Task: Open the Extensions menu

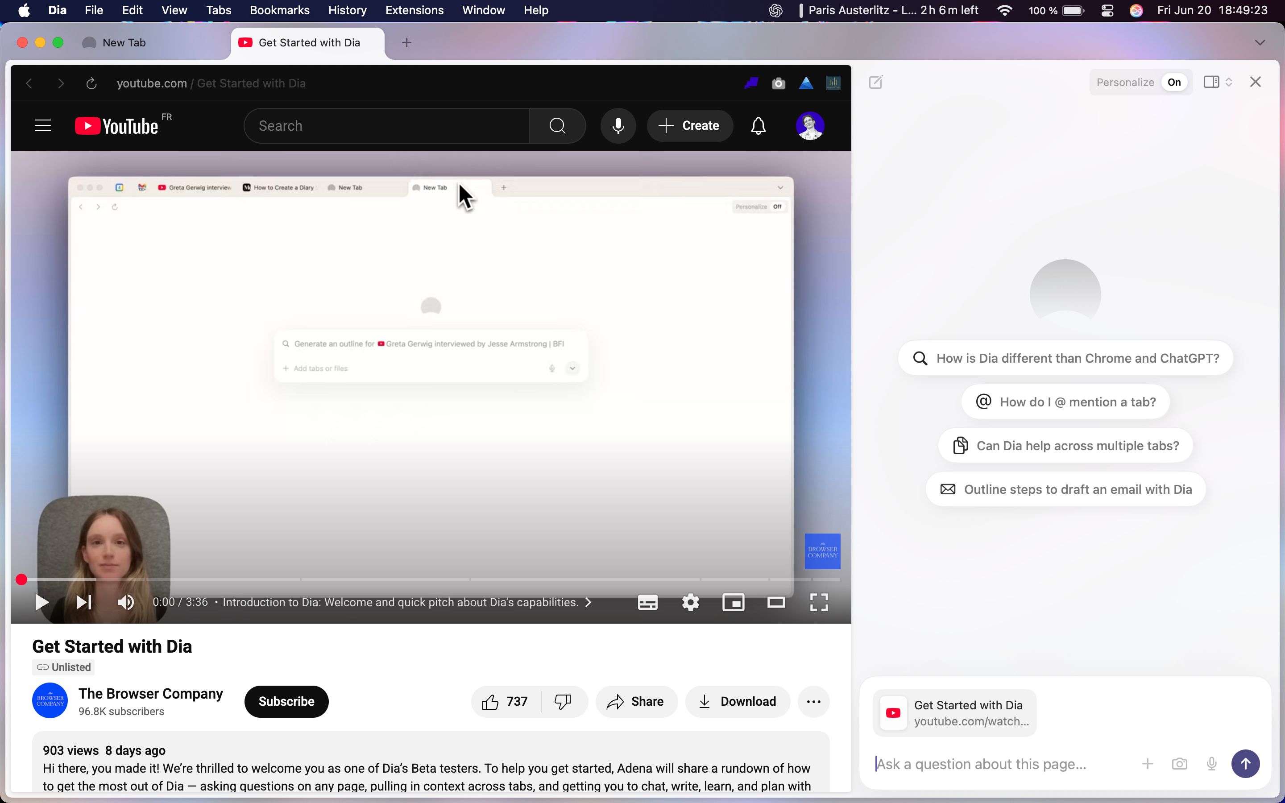Action: [x=414, y=10]
